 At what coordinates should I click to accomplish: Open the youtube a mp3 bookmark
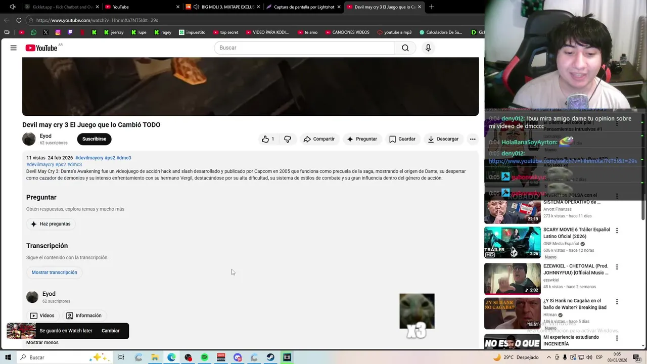point(394,32)
